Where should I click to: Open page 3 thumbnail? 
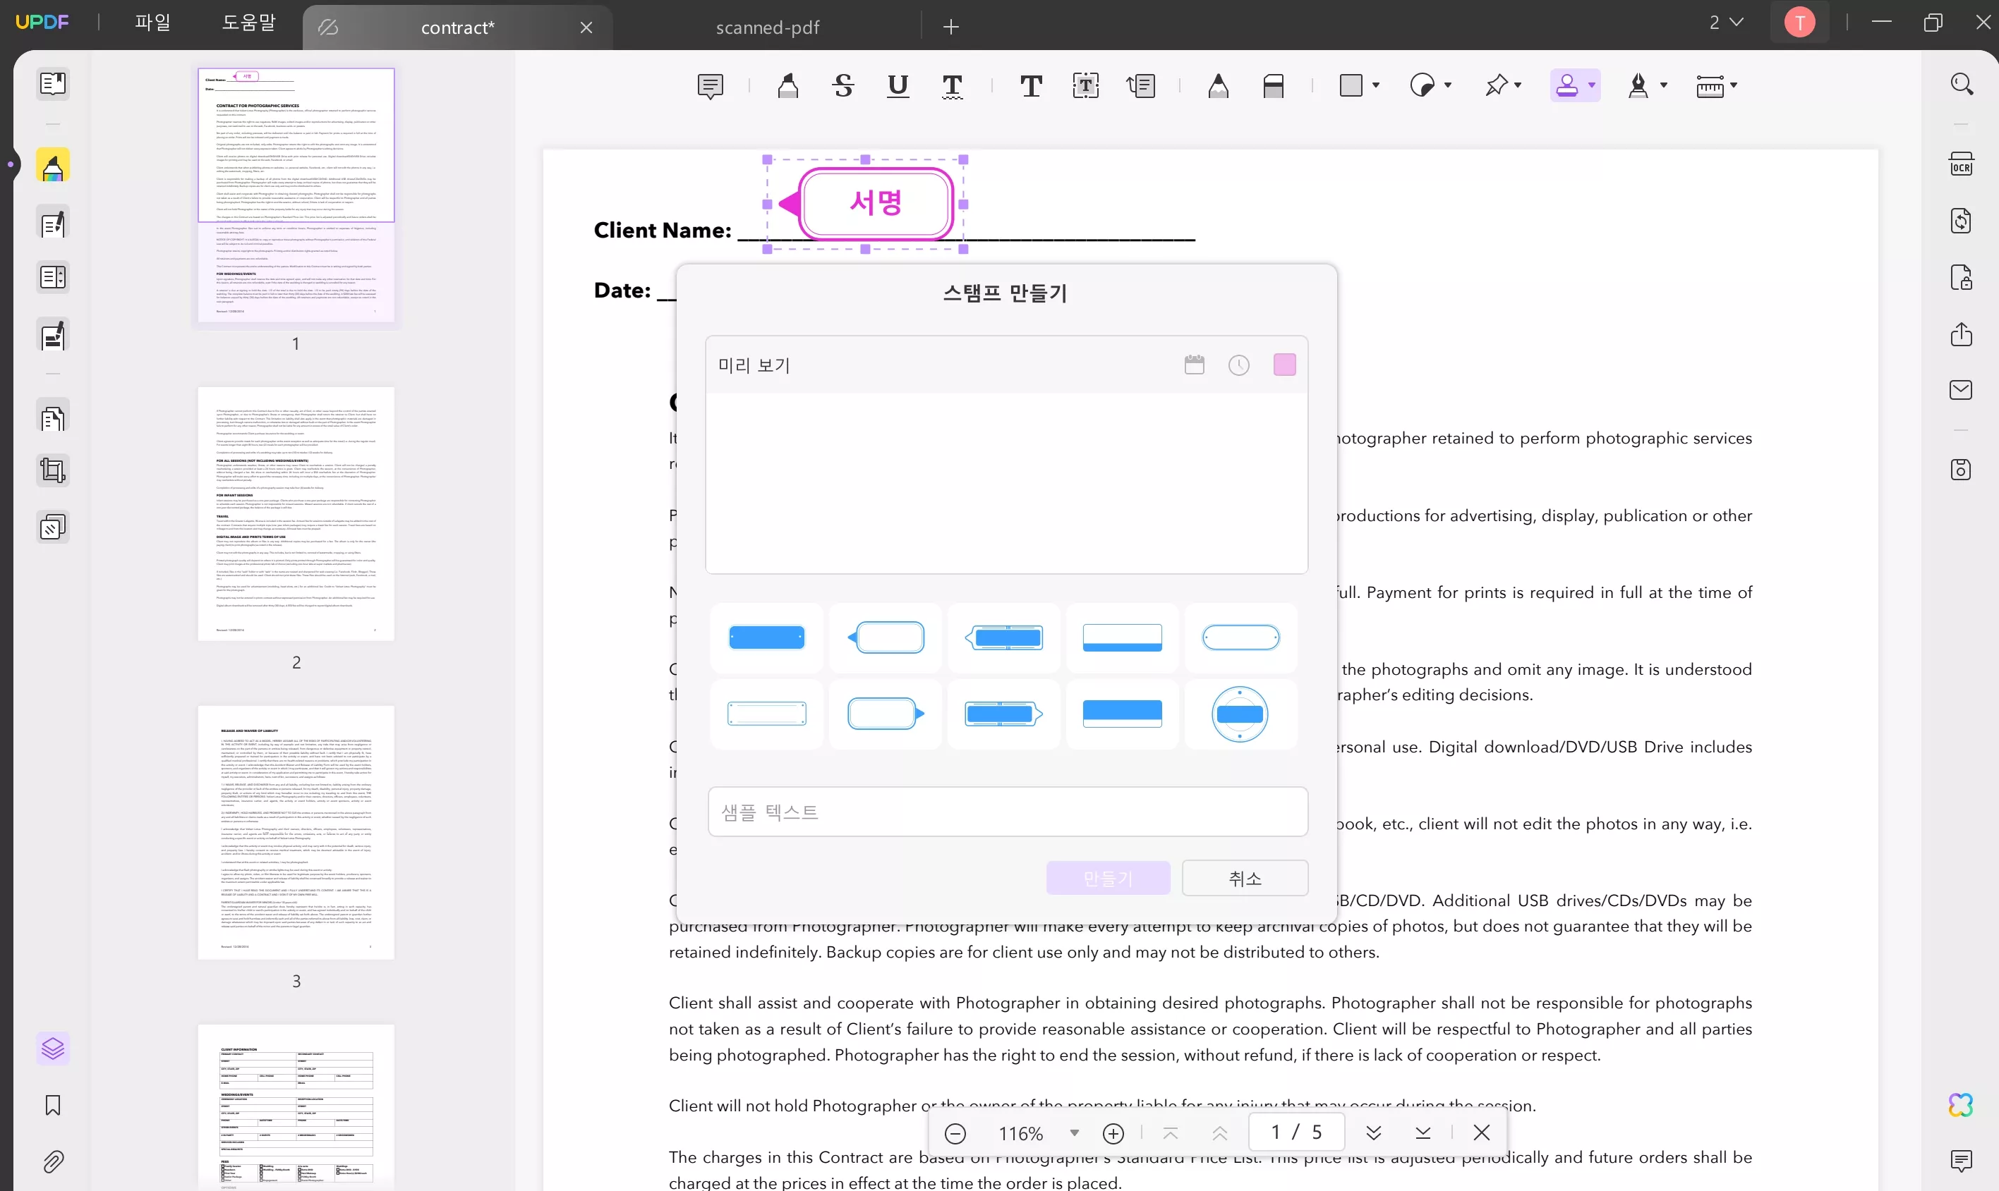[296, 832]
